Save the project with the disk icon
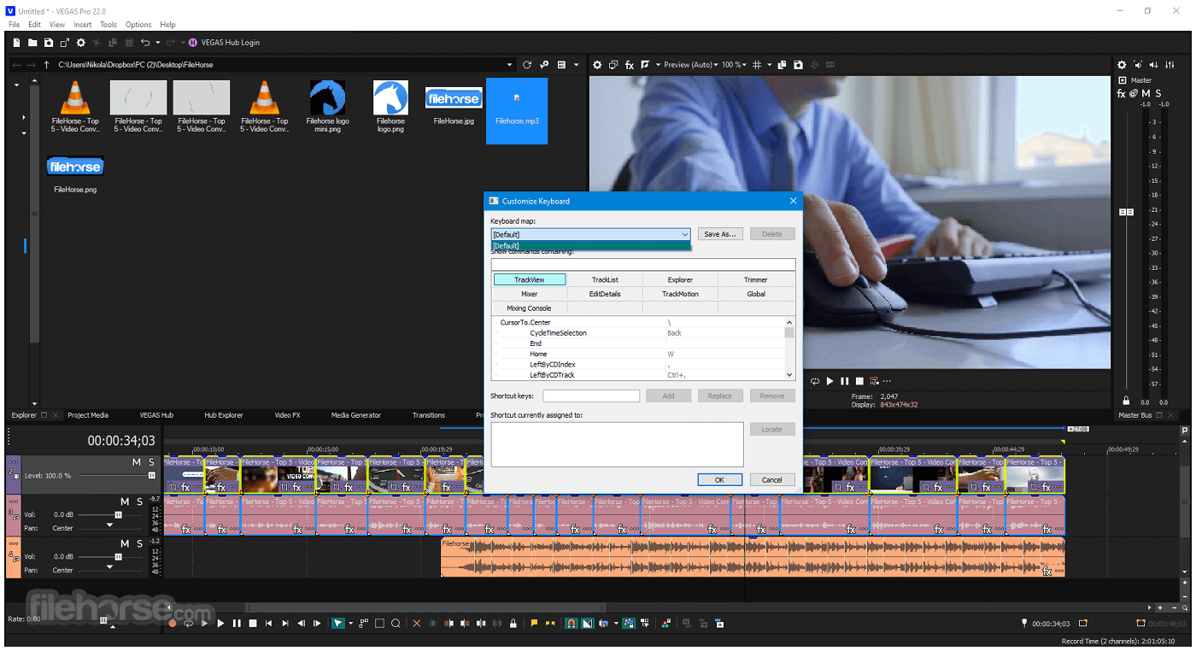1196x651 pixels. coord(49,43)
